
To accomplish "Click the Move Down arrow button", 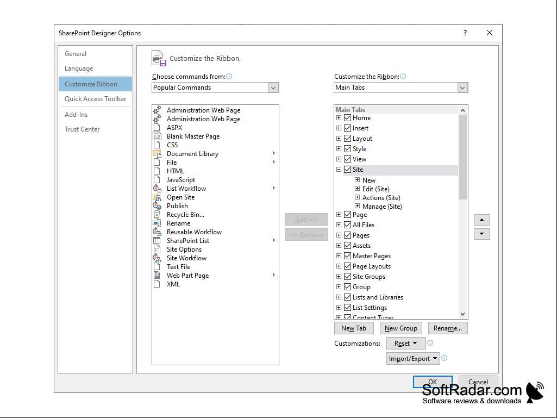I will pyautogui.click(x=481, y=234).
